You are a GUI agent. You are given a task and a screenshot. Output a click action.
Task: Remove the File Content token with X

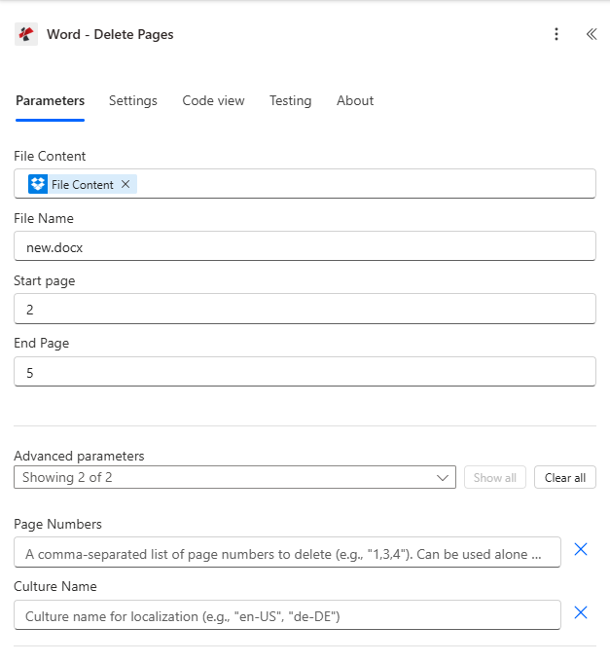[126, 184]
